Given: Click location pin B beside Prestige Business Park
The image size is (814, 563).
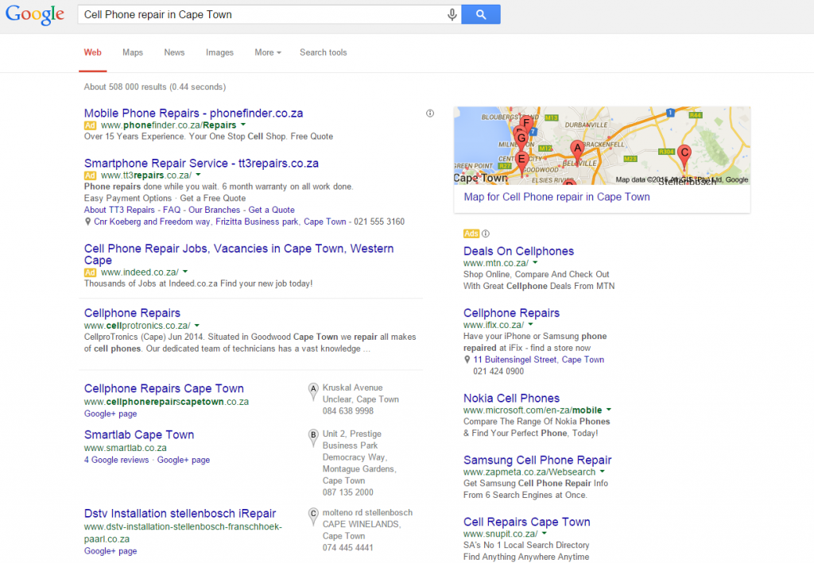Looking at the screenshot, I should coord(313,438).
